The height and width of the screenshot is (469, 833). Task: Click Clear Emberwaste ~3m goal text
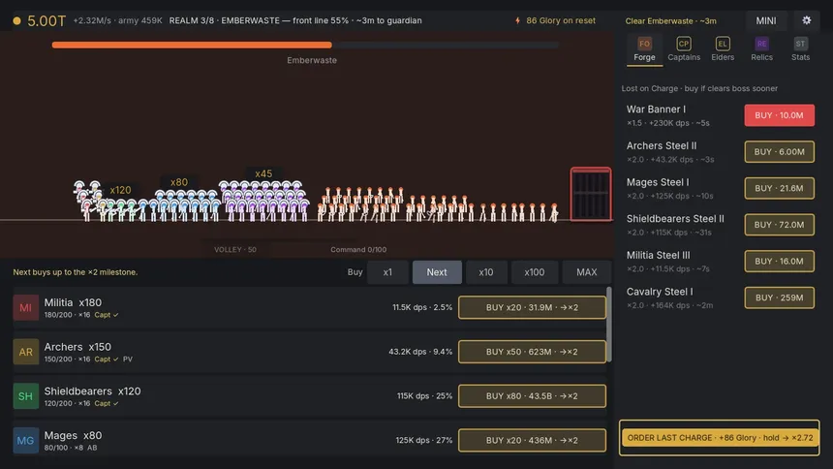(x=670, y=20)
